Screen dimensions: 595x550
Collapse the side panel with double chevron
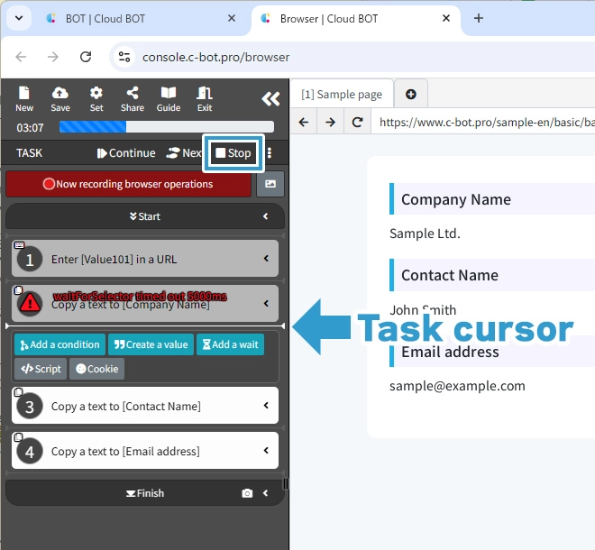(270, 99)
